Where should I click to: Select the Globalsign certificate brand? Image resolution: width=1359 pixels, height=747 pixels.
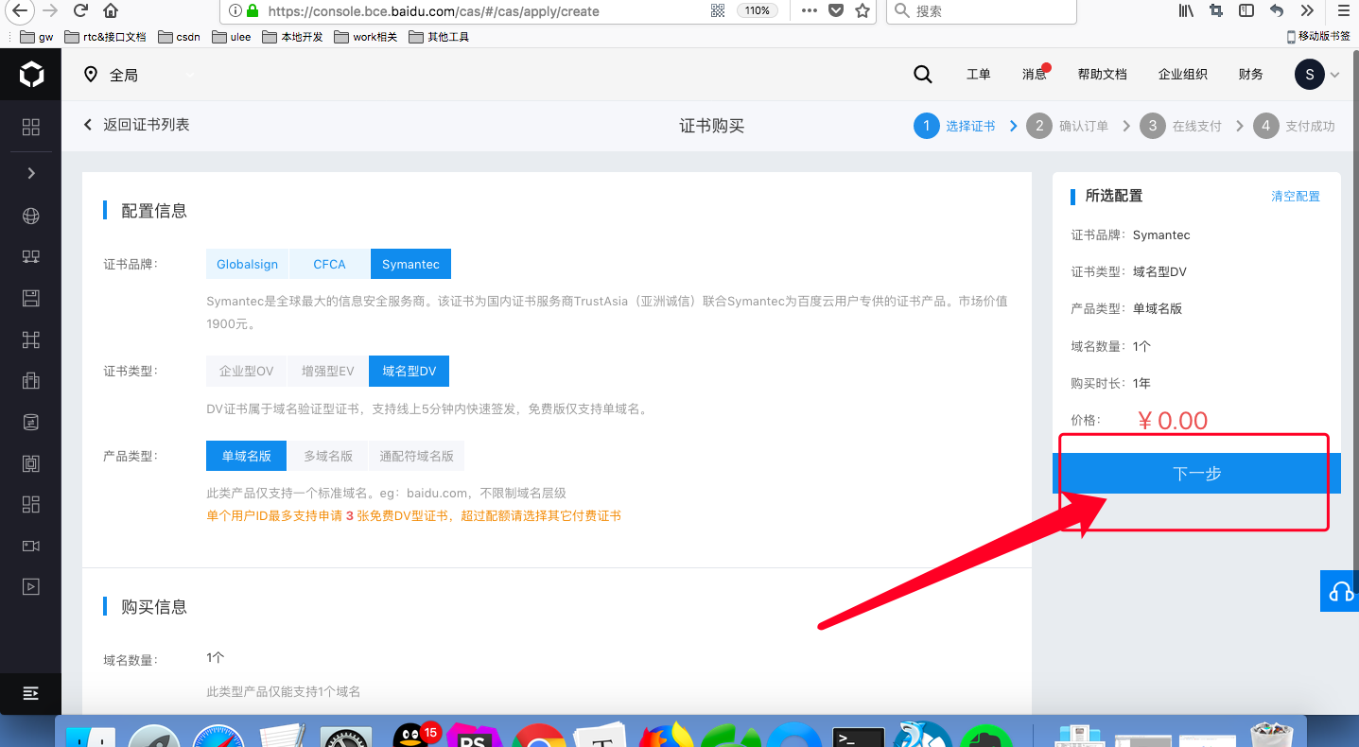247,265
